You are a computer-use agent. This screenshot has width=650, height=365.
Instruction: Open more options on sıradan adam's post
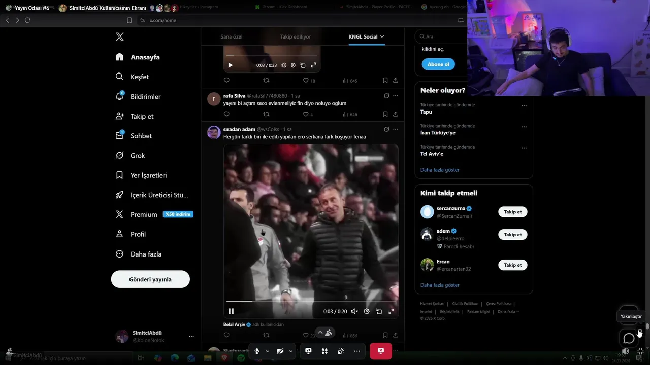tap(396, 129)
